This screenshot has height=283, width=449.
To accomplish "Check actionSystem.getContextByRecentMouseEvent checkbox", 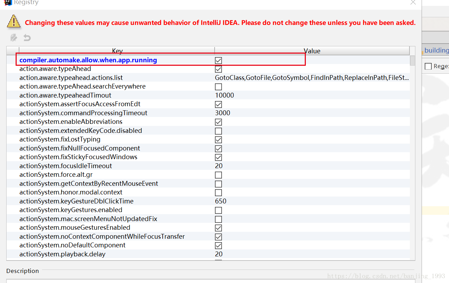I will (x=218, y=184).
